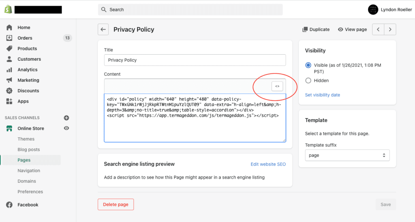415x222 pixels.
Task: Click the 13 orders count badge
Action: point(68,38)
